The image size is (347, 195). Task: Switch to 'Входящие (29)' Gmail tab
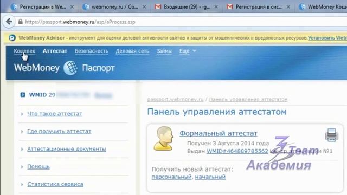(x=187, y=7)
